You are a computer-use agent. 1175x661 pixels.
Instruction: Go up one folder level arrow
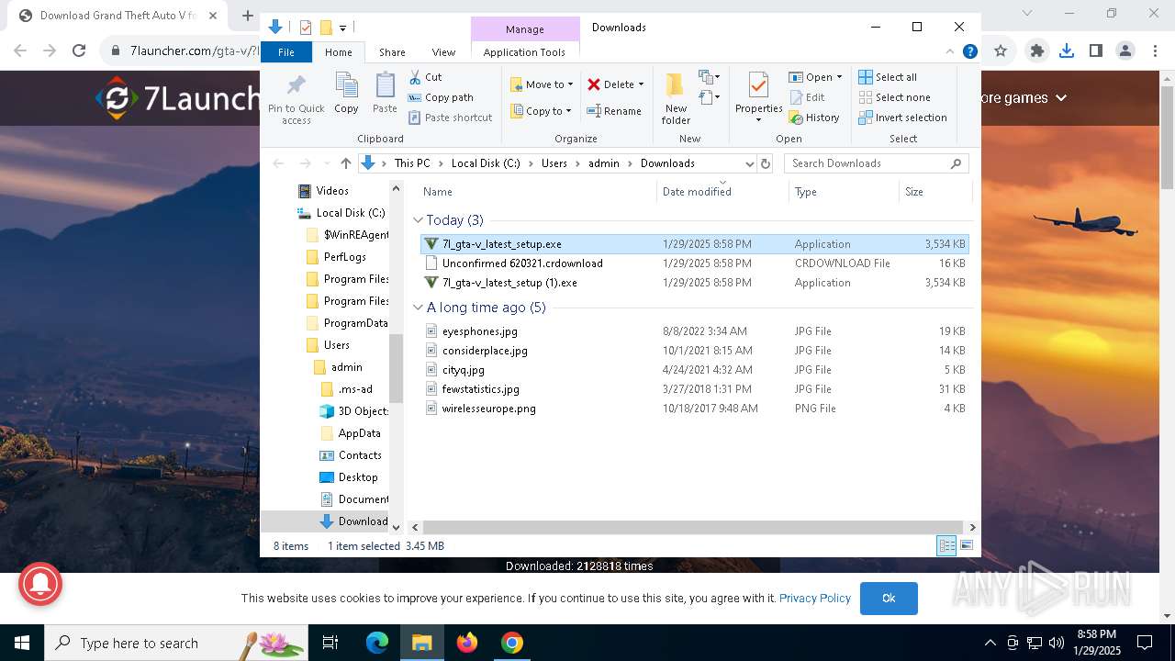[345, 163]
